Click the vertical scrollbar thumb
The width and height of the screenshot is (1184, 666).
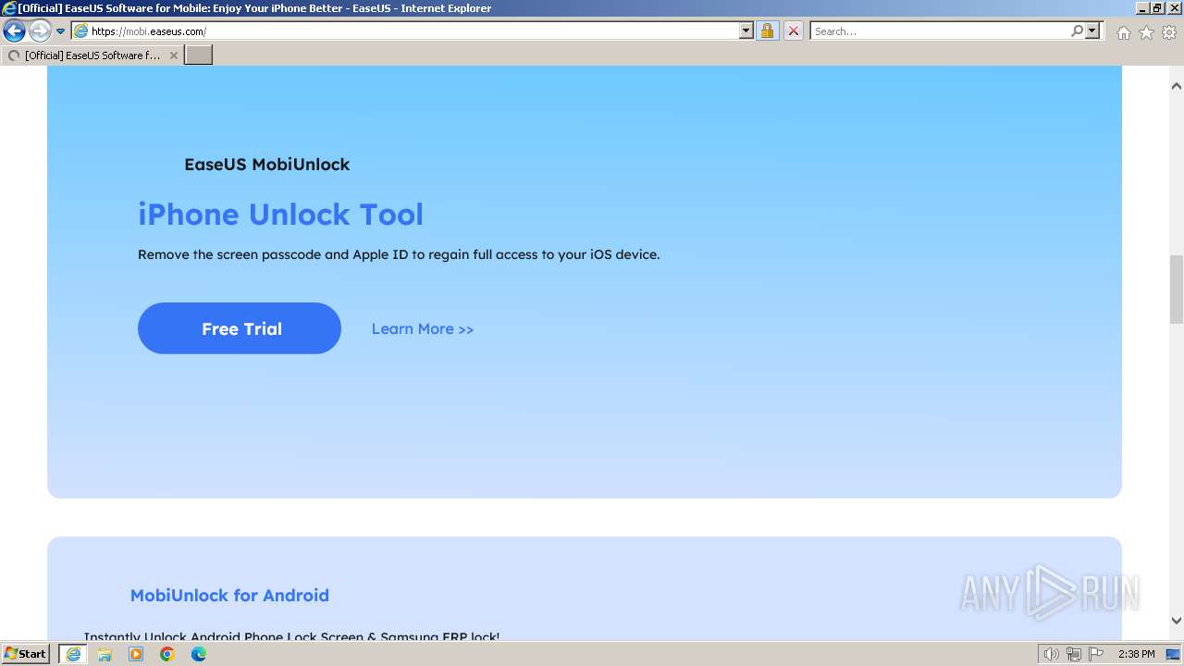pyautogui.click(x=1176, y=290)
